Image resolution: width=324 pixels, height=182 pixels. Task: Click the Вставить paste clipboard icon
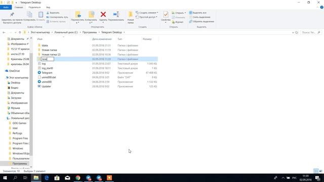[40, 15]
